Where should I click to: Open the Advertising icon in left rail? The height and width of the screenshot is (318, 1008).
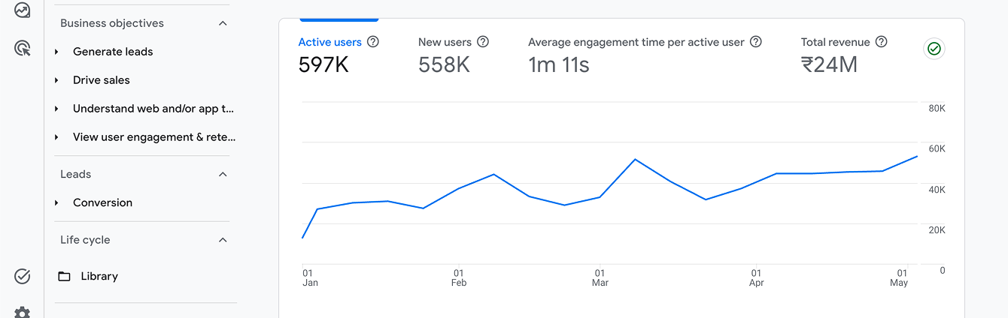pos(23,49)
